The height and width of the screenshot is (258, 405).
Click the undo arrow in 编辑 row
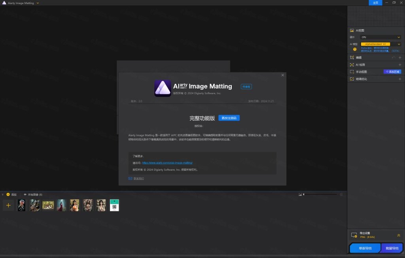(x=394, y=58)
